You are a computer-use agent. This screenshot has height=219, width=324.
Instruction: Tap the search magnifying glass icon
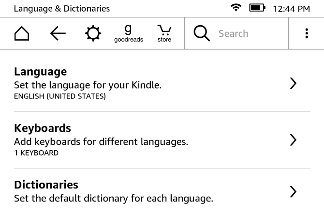201,34
